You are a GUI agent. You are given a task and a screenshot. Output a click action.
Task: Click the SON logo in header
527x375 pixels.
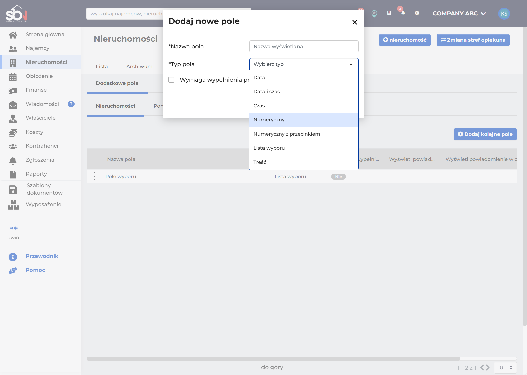[x=17, y=14]
